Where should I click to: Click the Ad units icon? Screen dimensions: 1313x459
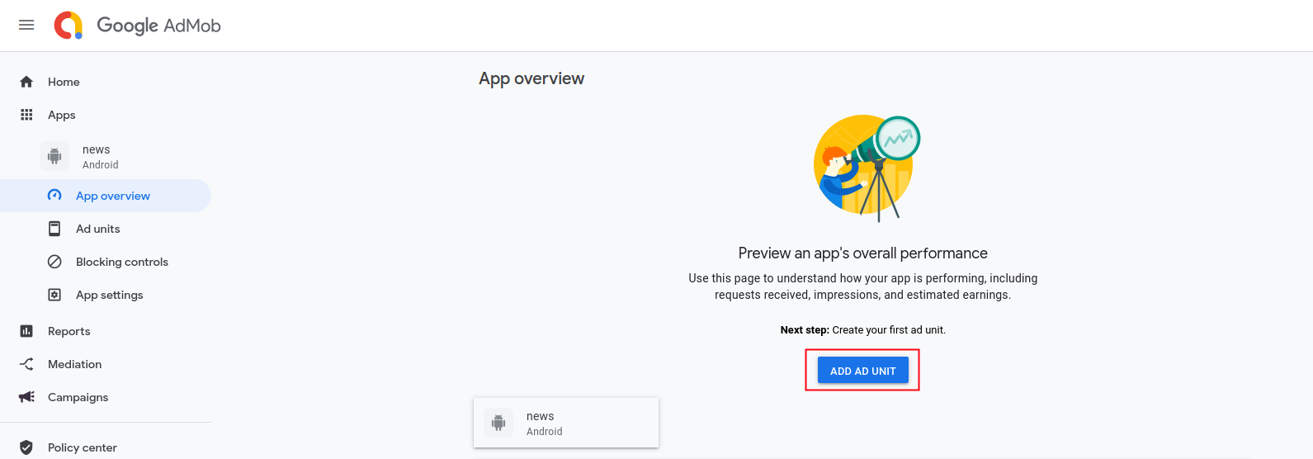tap(54, 229)
